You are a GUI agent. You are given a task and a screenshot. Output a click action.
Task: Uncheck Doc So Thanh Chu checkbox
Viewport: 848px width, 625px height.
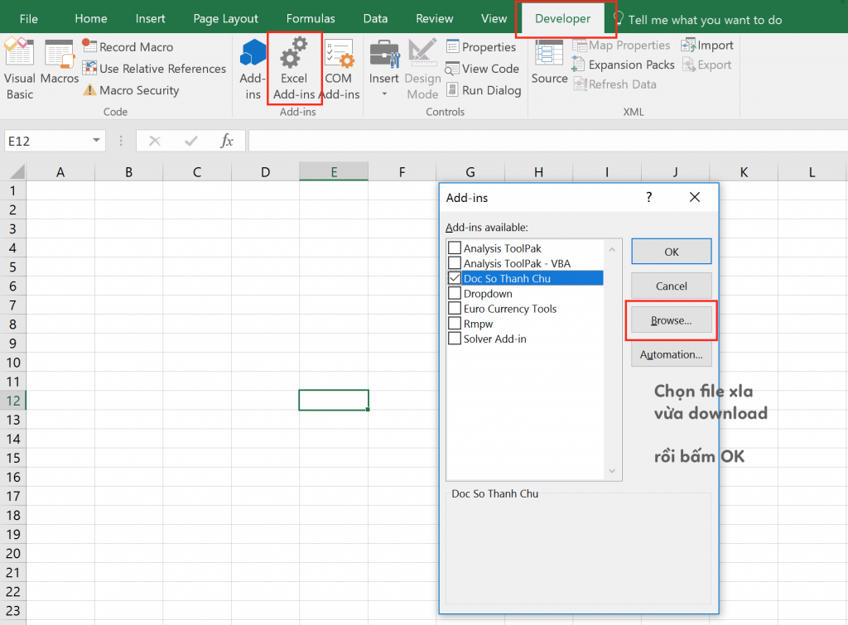coord(455,278)
